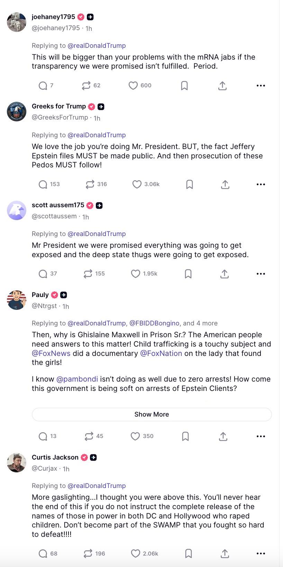The width and height of the screenshot is (283, 567).
Task: Open the @FoxNation mention link
Action: pyautogui.click(x=161, y=353)
